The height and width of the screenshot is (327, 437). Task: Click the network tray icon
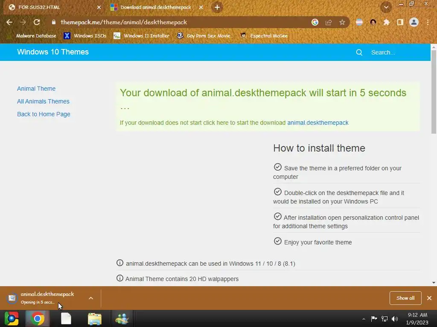(x=385, y=318)
